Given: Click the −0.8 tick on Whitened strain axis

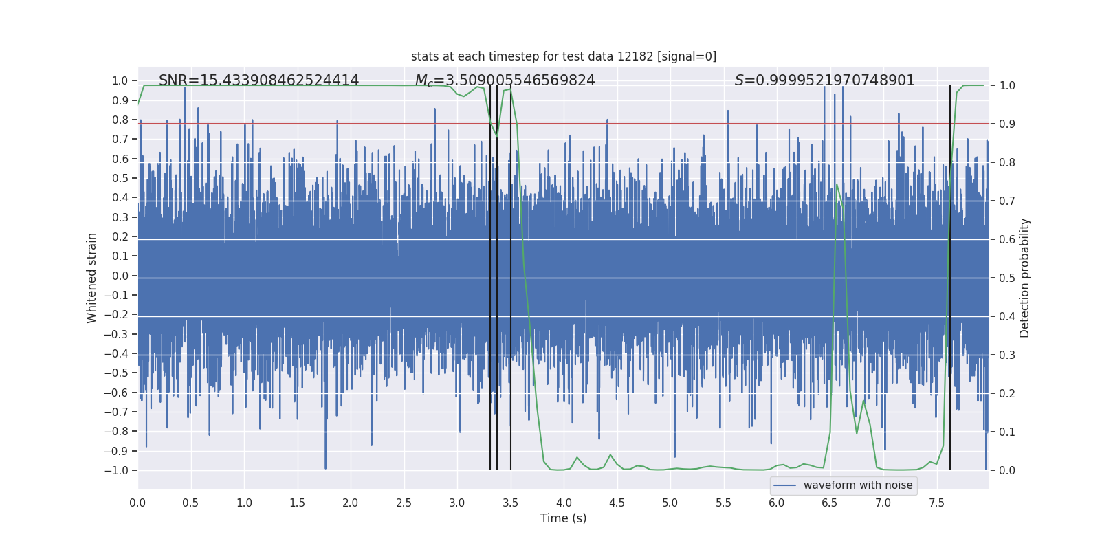Looking at the screenshot, I should point(116,432).
